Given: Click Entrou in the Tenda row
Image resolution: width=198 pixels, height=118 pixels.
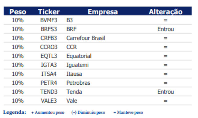Looking at the screenshot, I should click(x=166, y=92).
